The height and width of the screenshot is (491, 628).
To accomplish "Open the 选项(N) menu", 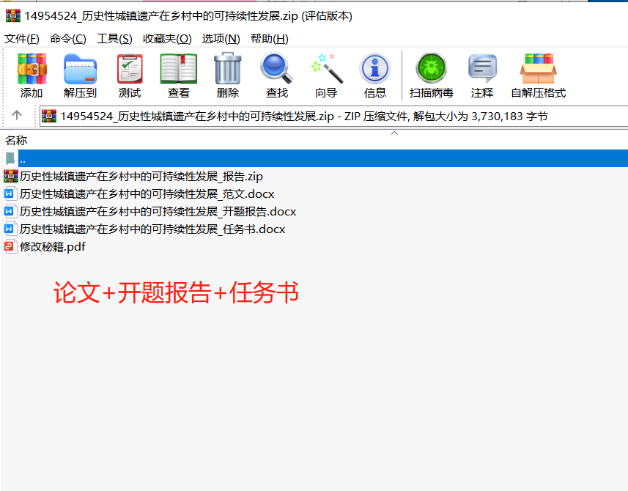I will [x=221, y=38].
